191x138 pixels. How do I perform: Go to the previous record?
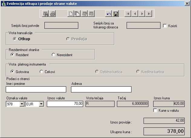click(x=135, y=14)
